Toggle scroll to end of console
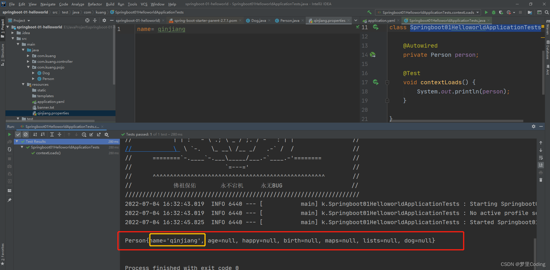The width and height of the screenshot is (550, 270). pos(541,165)
